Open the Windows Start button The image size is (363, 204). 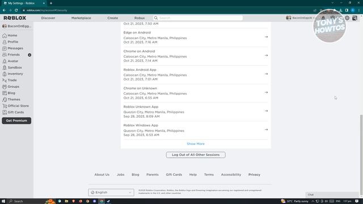[3, 201]
